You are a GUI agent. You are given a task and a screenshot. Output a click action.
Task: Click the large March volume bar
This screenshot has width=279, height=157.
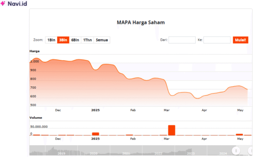[x=172, y=130]
